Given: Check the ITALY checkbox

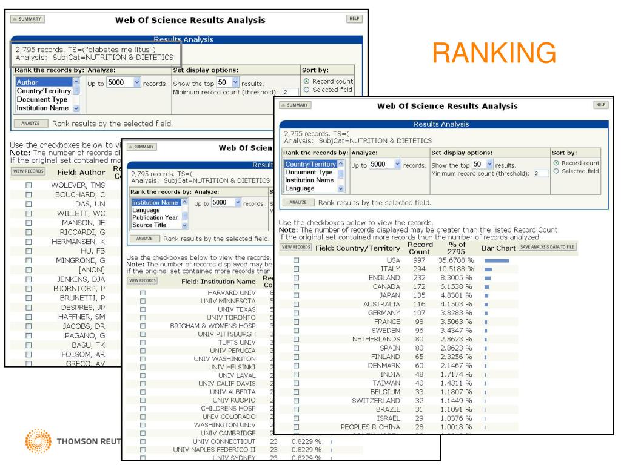Looking at the screenshot, I should pyautogui.click(x=296, y=269).
